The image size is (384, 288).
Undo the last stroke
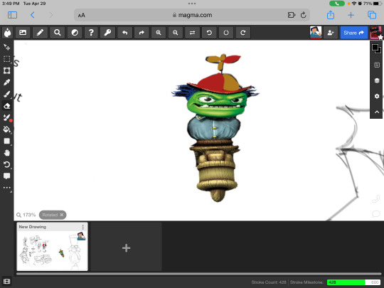coord(124,33)
